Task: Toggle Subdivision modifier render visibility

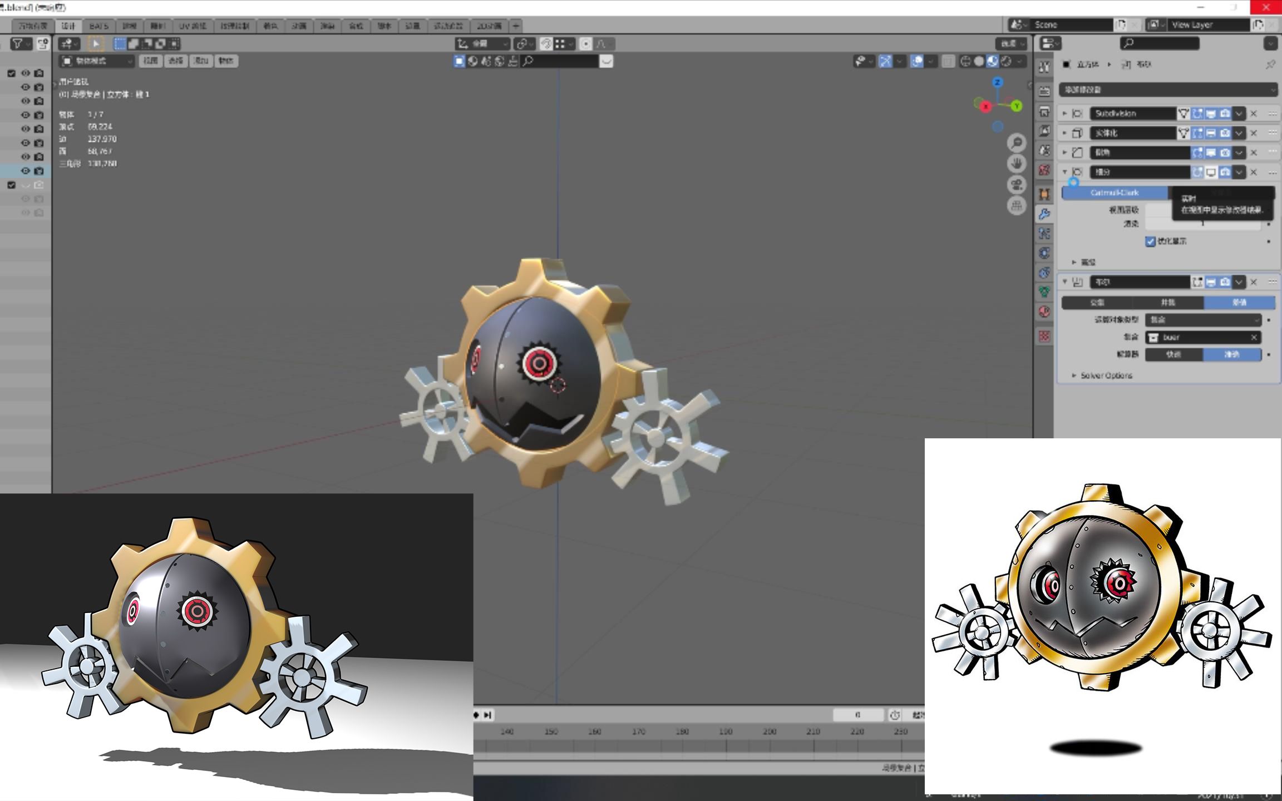Action: (1225, 113)
